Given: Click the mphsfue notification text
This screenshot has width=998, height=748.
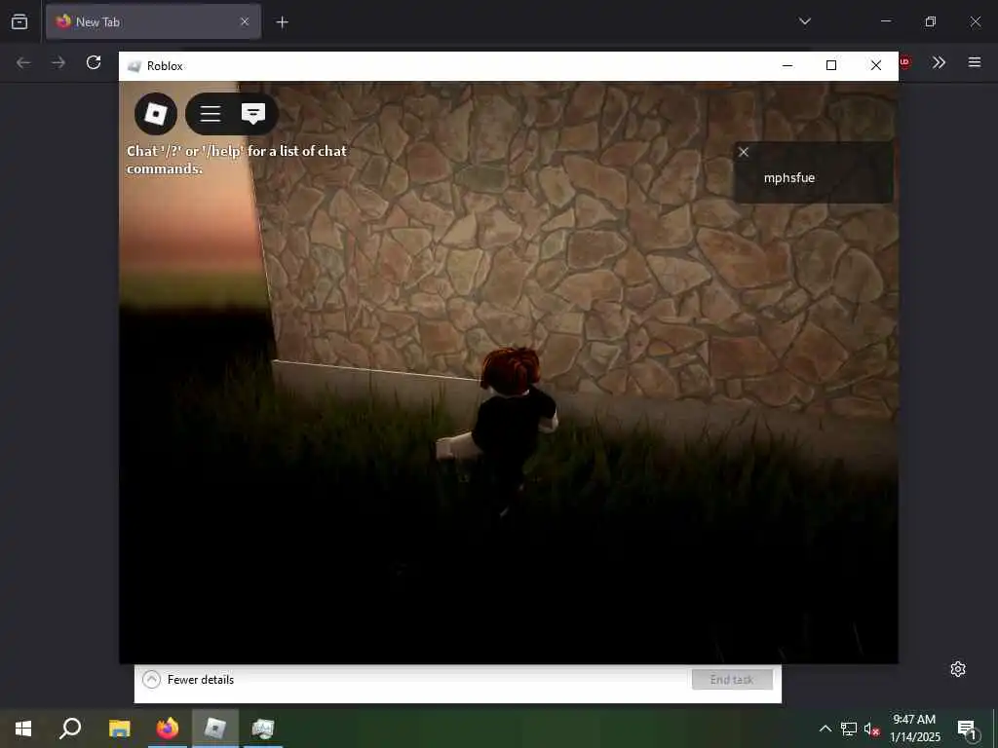Looking at the screenshot, I should click(789, 178).
